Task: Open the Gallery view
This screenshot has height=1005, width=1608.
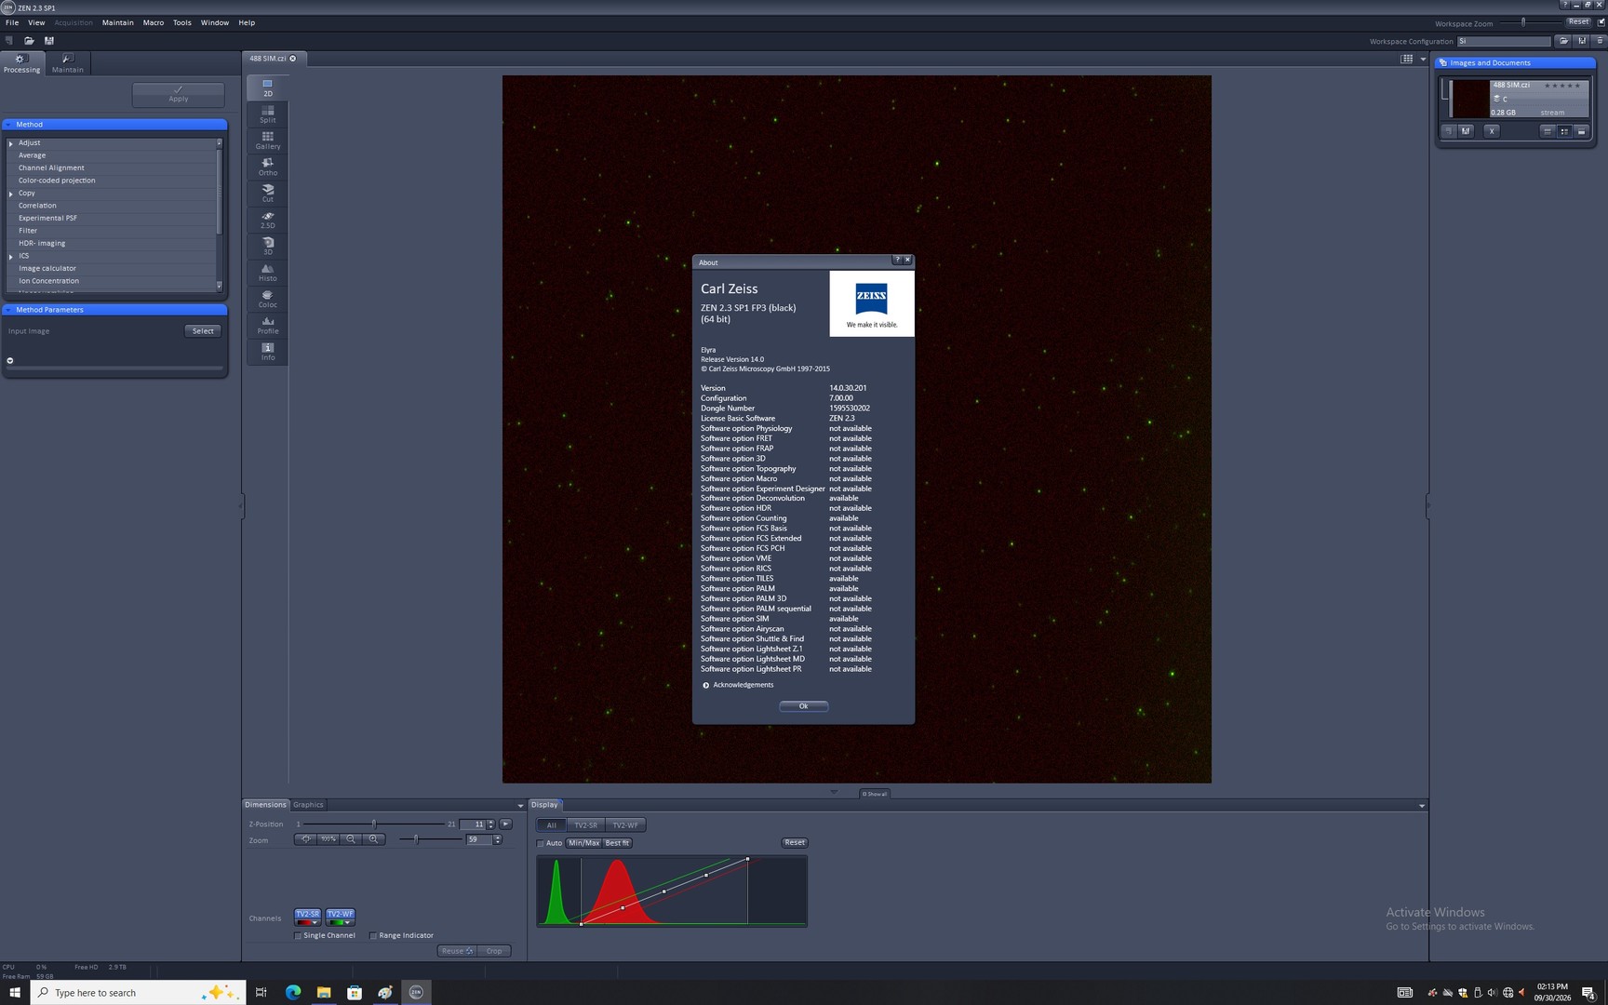Action: coord(268,141)
